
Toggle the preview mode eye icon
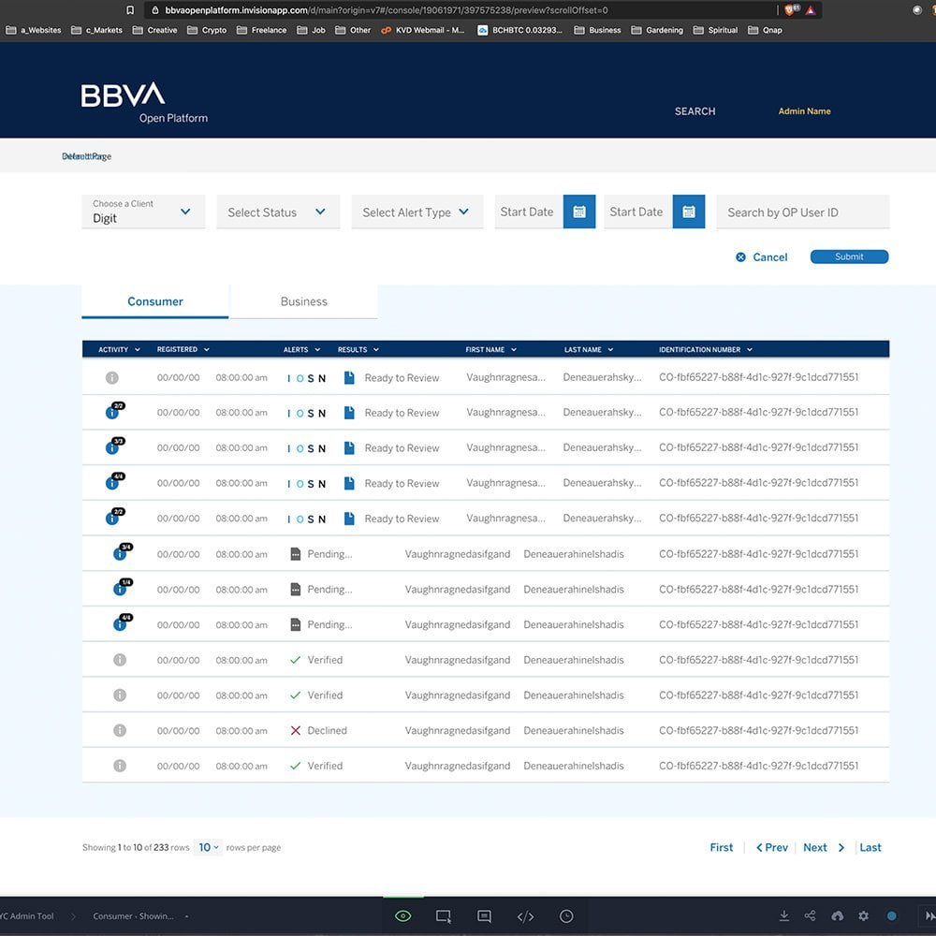click(x=402, y=916)
